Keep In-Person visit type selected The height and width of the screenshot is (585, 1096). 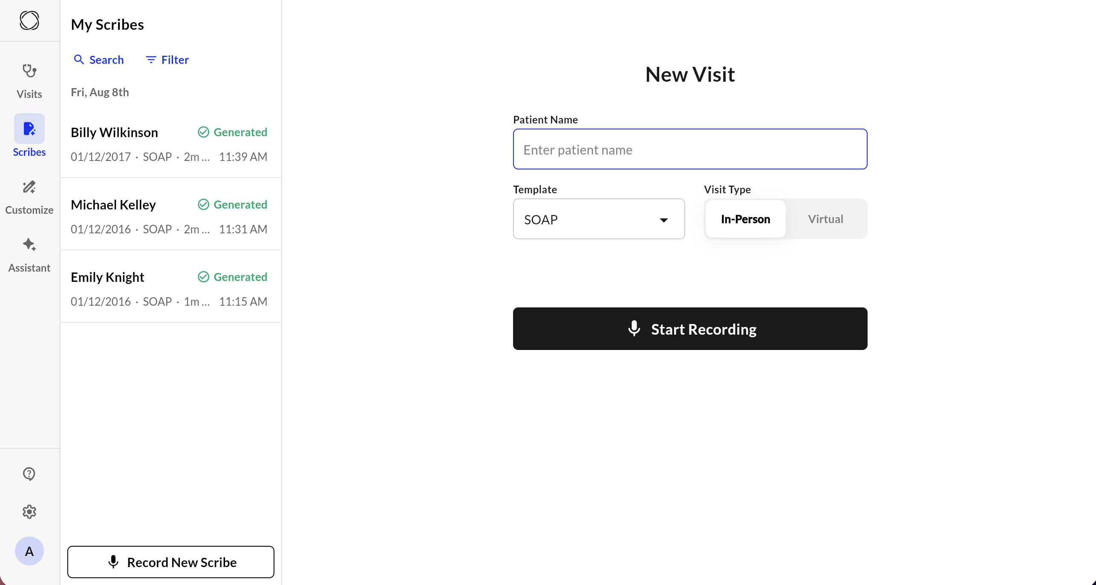(745, 219)
